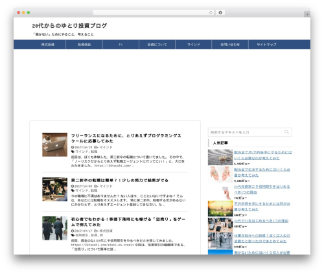Screen dimensions: 324x274
Task: Open the 投資について navigation menu item
Action: (157, 45)
